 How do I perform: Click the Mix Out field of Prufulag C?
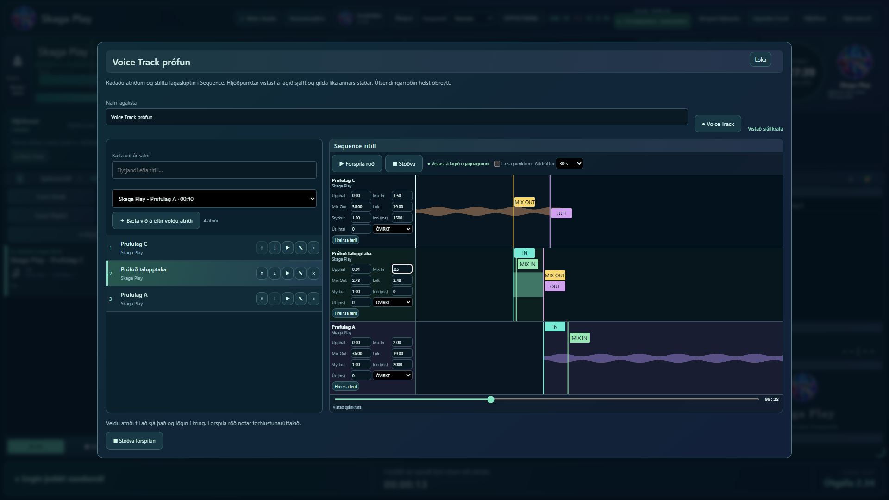click(x=361, y=206)
